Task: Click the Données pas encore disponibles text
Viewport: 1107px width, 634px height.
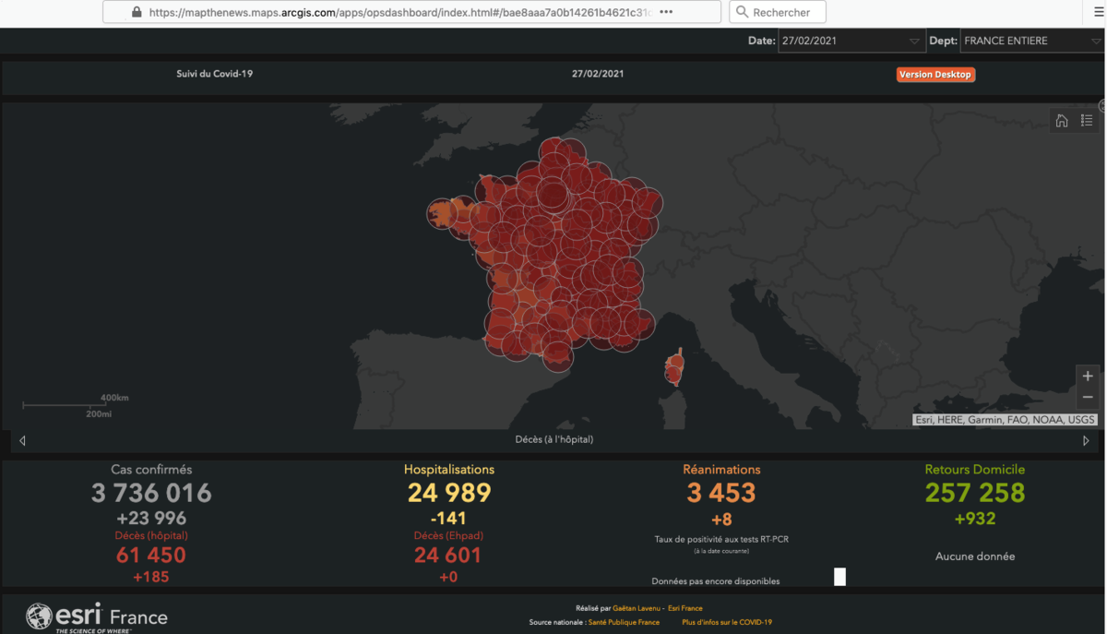Action: click(x=716, y=581)
